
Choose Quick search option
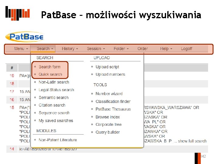point(50,74)
